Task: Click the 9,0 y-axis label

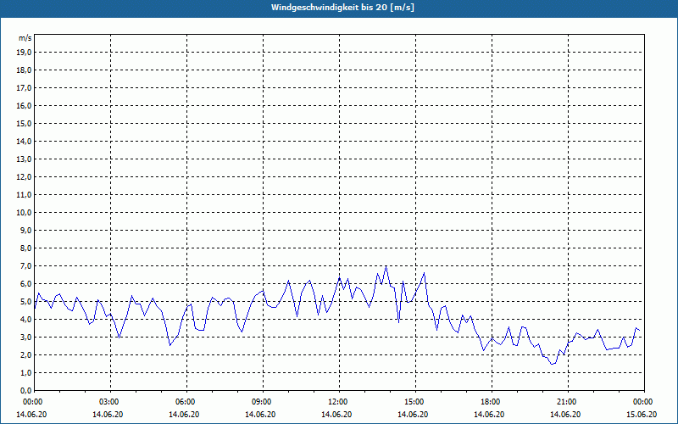Action: pyautogui.click(x=25, y=230)
